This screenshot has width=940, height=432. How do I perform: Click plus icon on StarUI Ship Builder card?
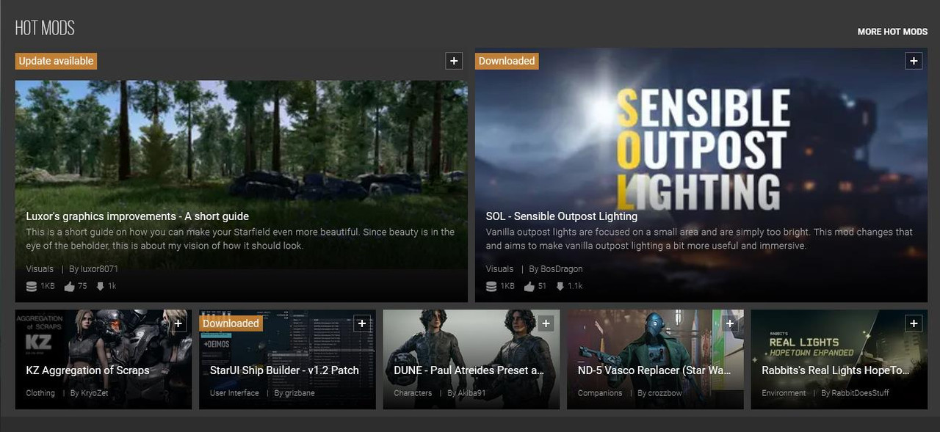click(x=362, y=323)
